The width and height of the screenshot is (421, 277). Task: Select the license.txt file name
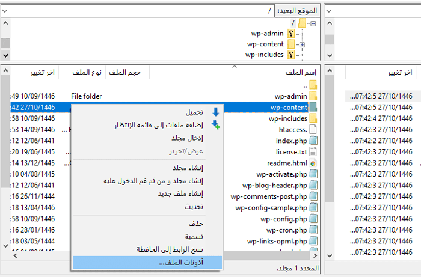pyautogui.click(x=291, y=152)
